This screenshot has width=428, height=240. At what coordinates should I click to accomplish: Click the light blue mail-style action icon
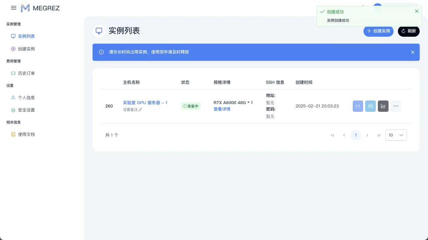(370, 106)
